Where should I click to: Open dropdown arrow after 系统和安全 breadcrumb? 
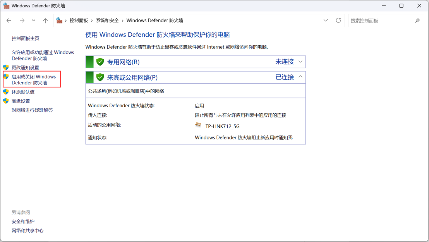click(123, 21)
